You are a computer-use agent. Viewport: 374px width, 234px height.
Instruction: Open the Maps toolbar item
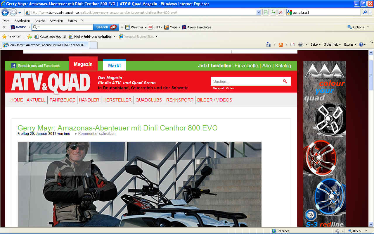172,27
